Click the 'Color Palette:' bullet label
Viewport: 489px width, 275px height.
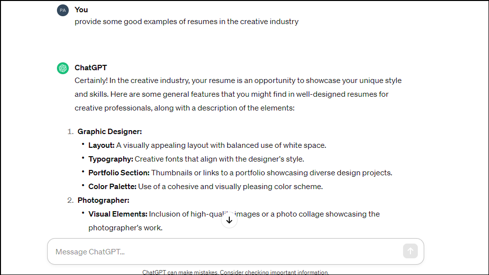112,187
